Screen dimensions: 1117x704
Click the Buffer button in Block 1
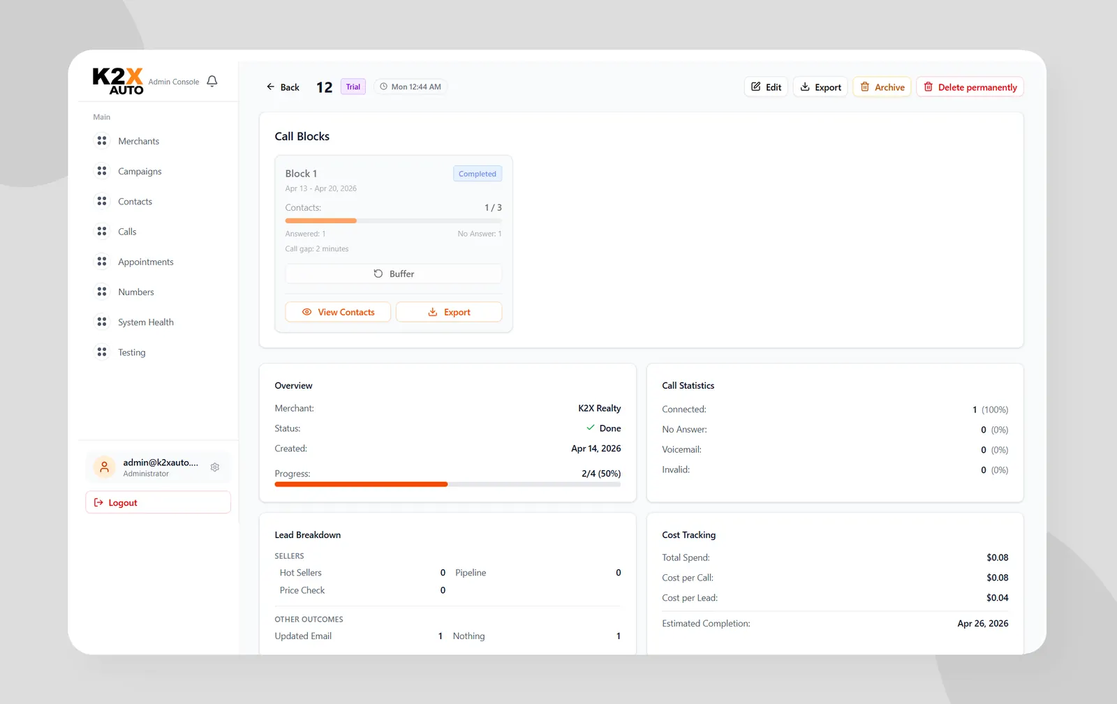394,274
